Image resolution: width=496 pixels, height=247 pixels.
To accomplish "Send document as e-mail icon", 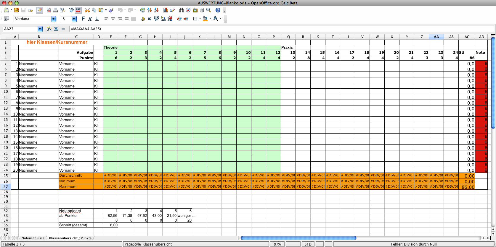I will point(30,10).
